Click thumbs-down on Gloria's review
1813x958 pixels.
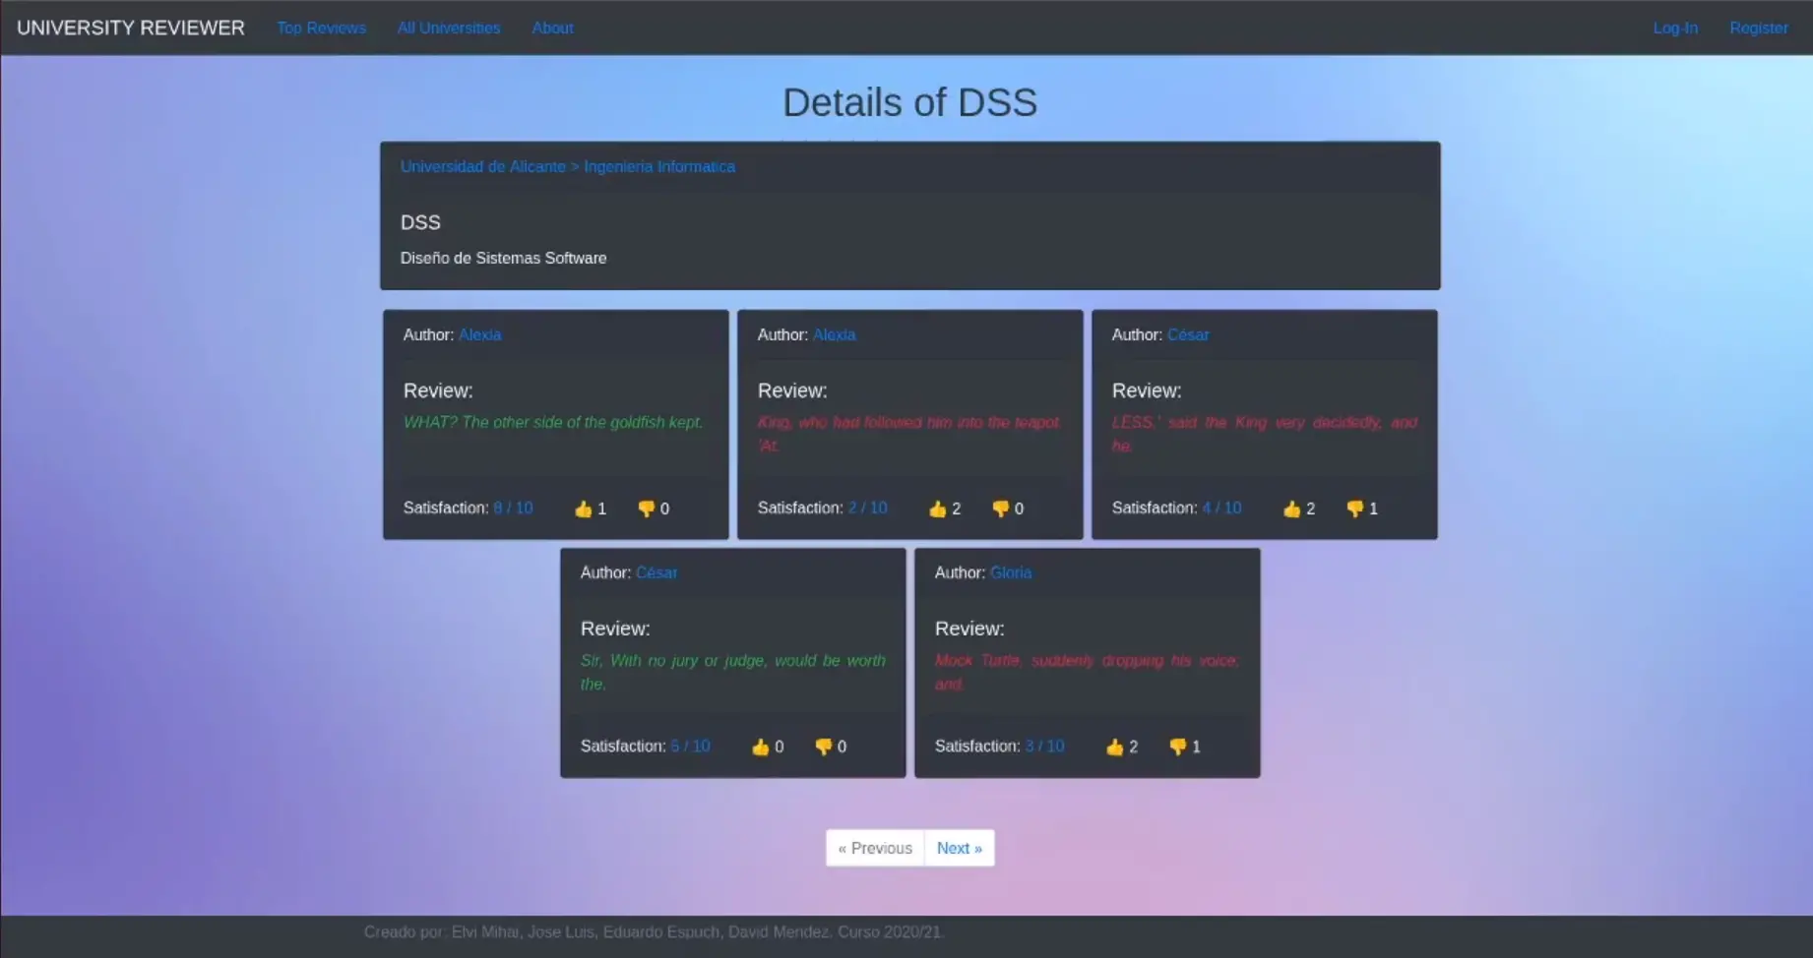[x=1177, y=747]
